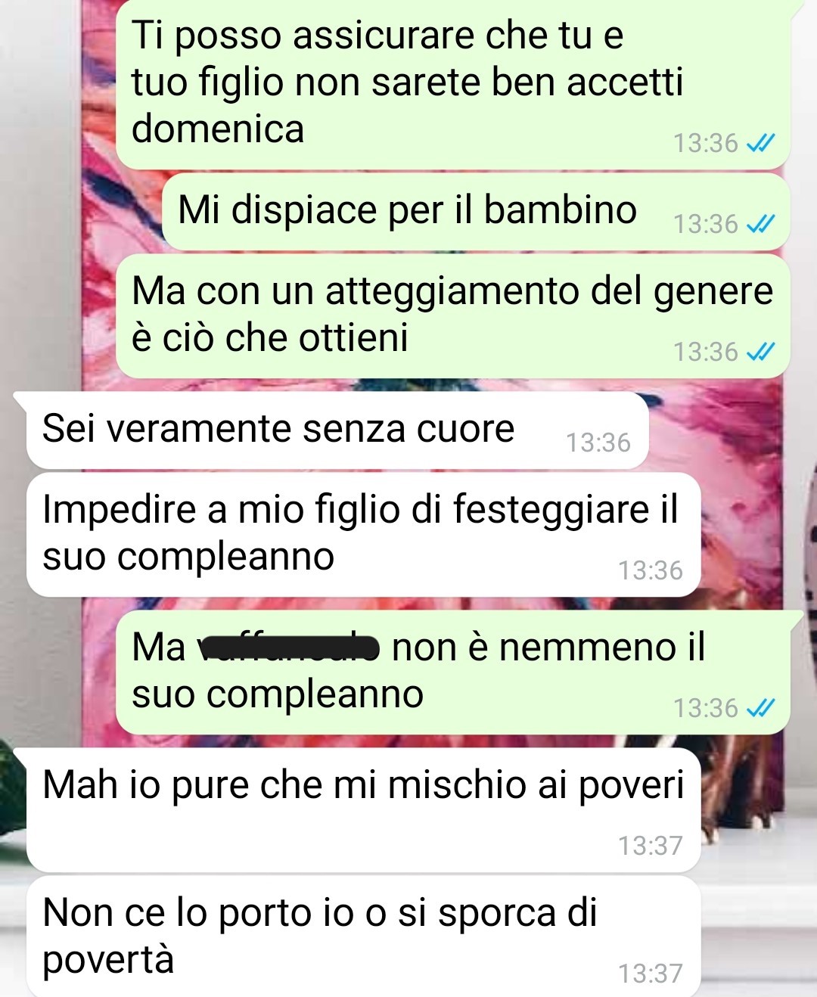Tap the 'Ma con un atteggiamento del genere' message
817x997 pixels.
pos(454,316)
